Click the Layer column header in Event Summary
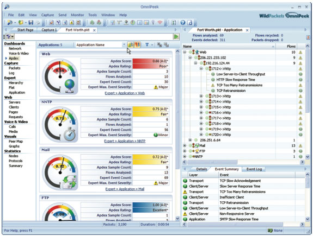The image size is (313, 236). [203, 175]
